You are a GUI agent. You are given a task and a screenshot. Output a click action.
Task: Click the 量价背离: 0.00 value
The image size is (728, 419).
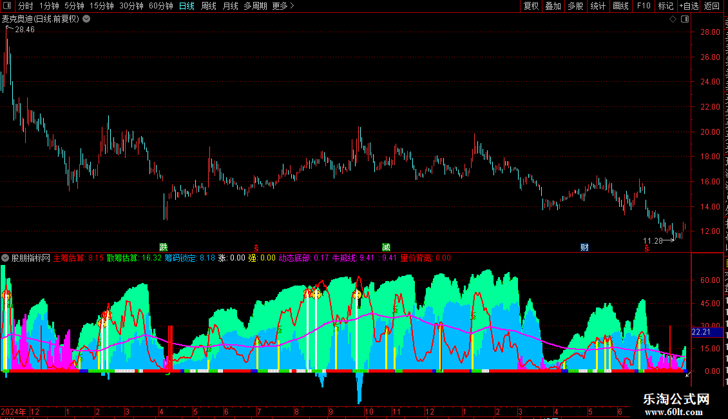click(x=425, y=258)
